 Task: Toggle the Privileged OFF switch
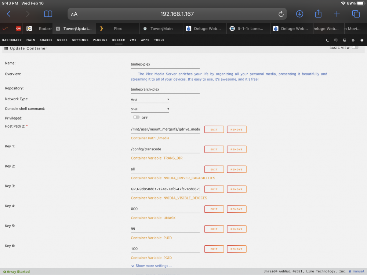tap(136, 117)
